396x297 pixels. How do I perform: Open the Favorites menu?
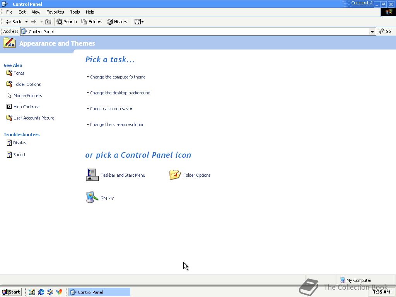55,12
